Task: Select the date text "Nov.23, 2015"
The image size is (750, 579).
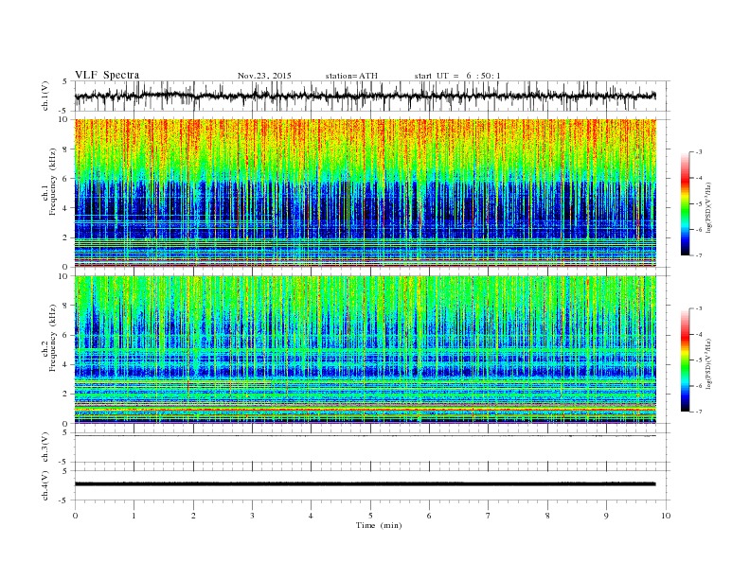Action: pos(264,76)
